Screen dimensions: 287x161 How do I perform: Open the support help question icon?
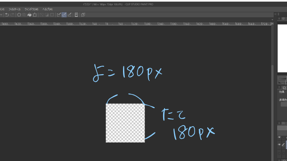[x=83, y=15]
